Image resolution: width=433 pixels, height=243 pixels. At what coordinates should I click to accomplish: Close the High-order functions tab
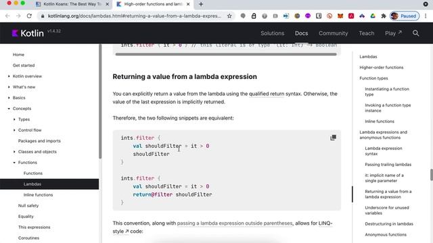(x=188, y=4)
